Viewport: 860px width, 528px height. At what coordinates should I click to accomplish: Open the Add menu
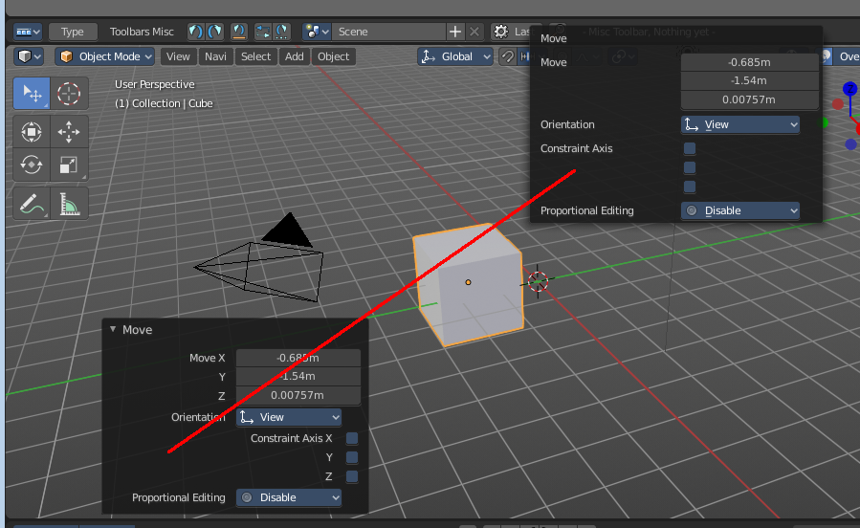(x=295, y=56)
